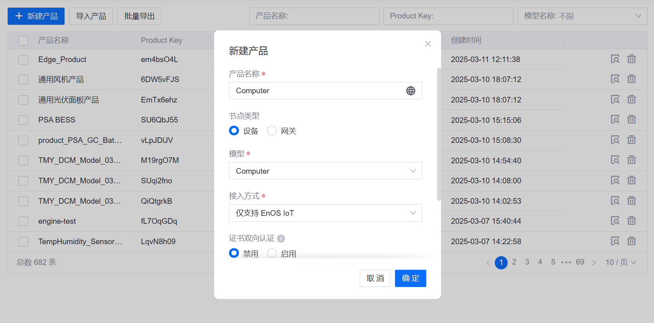Jump to page 69 in pagination
654x323 pixels.
tap(580, 262)
